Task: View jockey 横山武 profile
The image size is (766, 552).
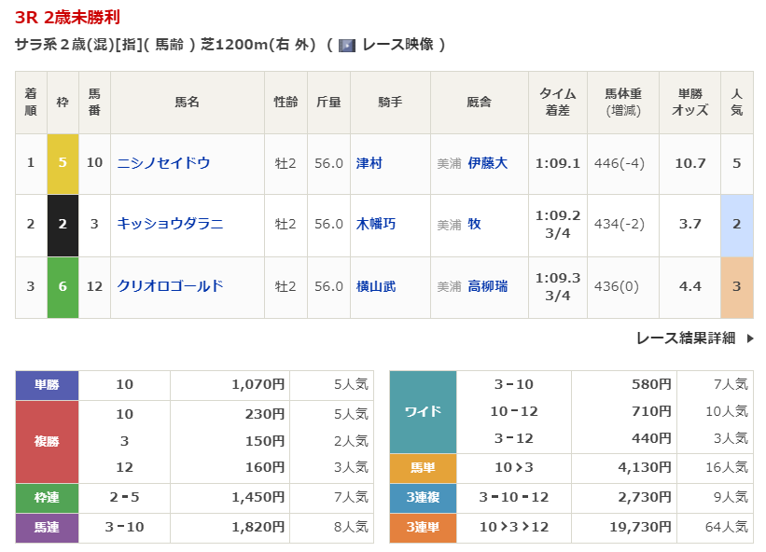Action: pos(376,286)
